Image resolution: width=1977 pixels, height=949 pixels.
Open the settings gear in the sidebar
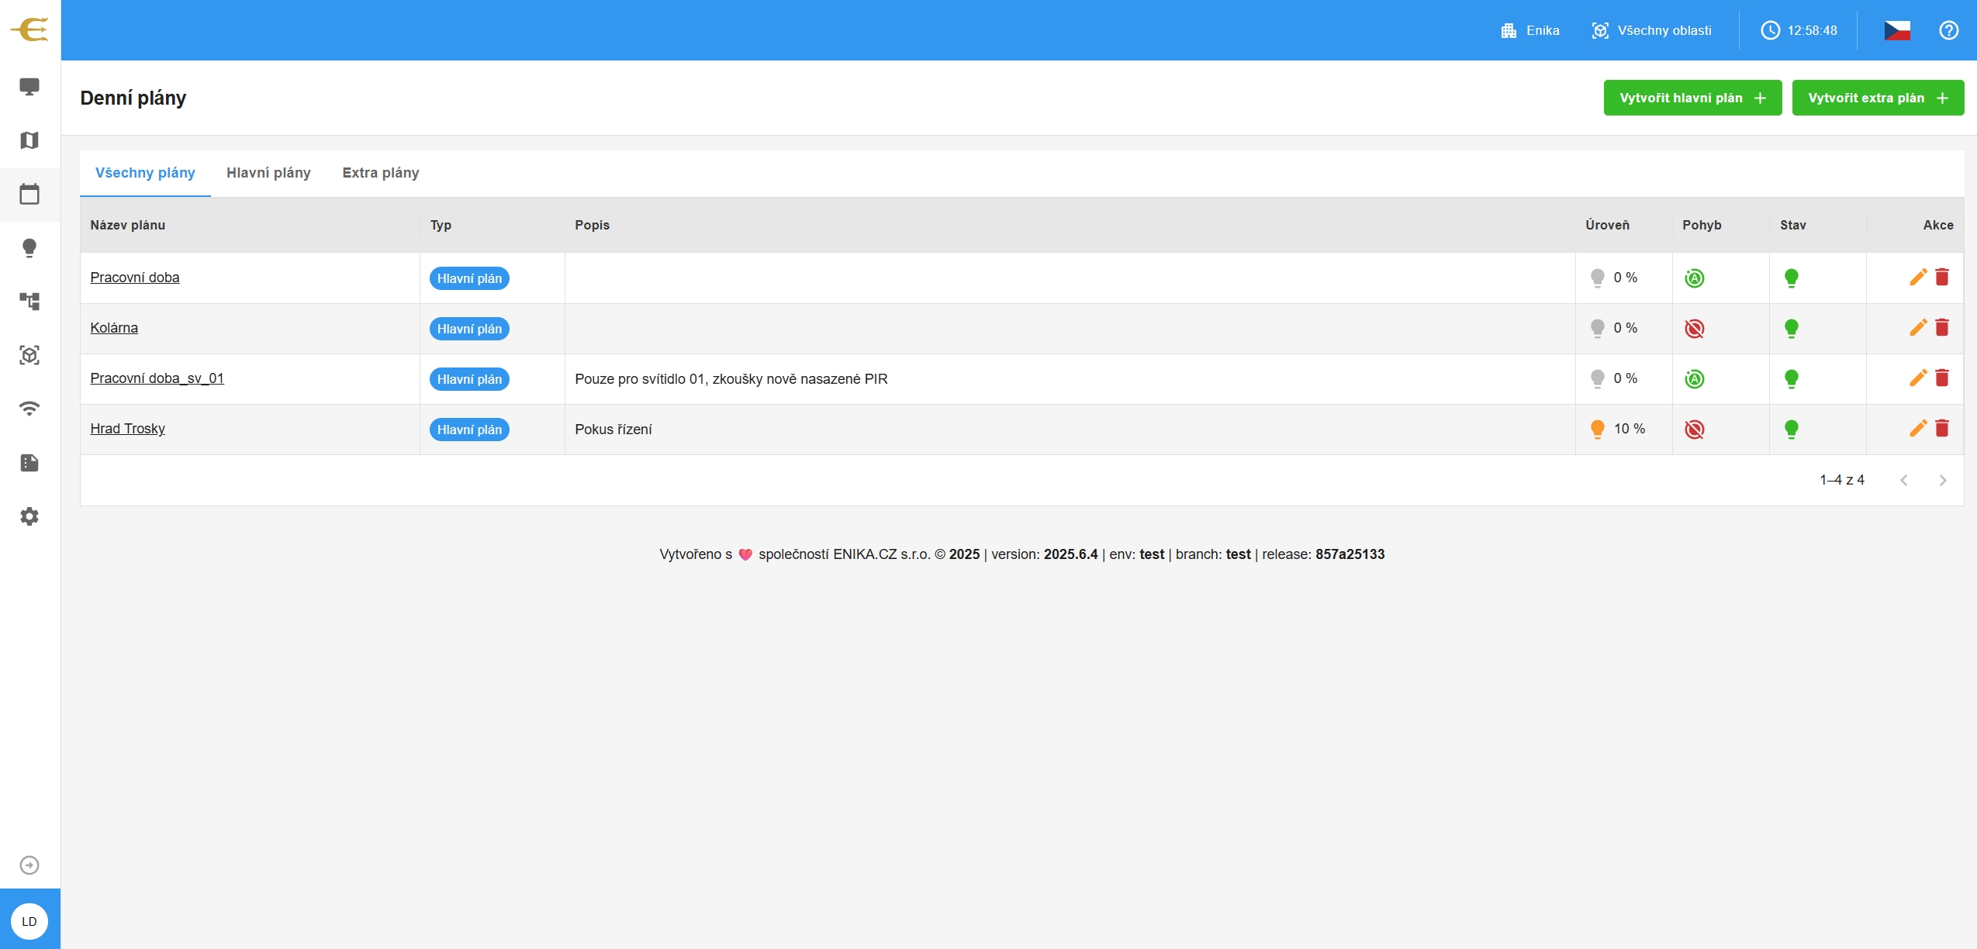29,516
